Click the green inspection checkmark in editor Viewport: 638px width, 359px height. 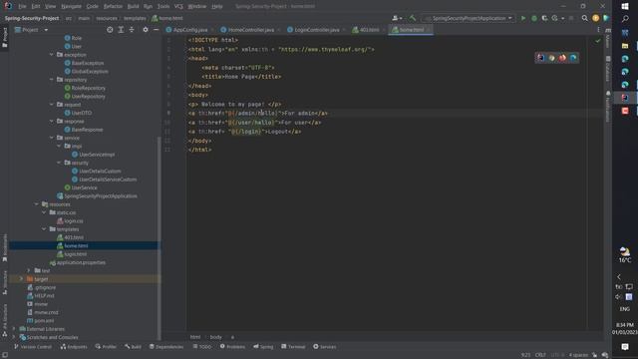(597, 41)
